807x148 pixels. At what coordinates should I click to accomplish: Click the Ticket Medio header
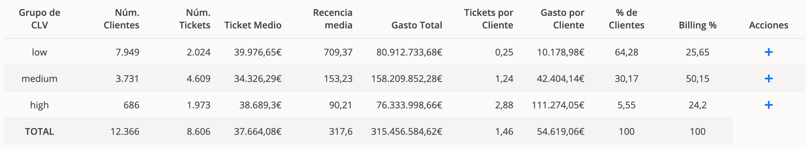(x=253, y=25)
